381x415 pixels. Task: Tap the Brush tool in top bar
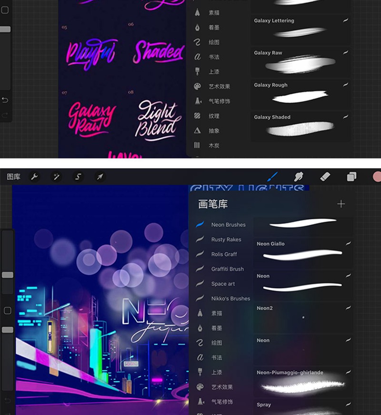(273, 177)
